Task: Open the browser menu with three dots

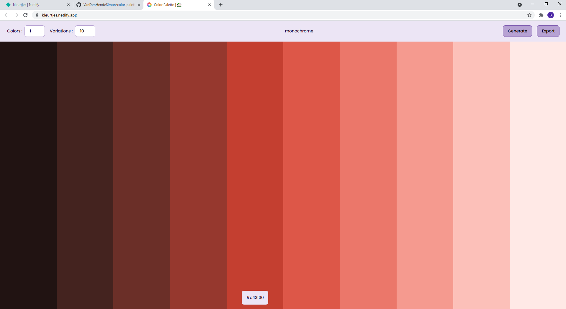Action: coord(560,15)
